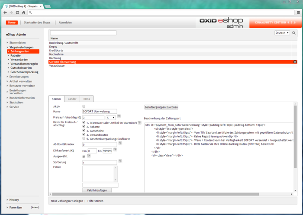Click Neue Zahlungsart anlegen link
The height and width of the screenshot is (215, 303).
coord(67,201)
